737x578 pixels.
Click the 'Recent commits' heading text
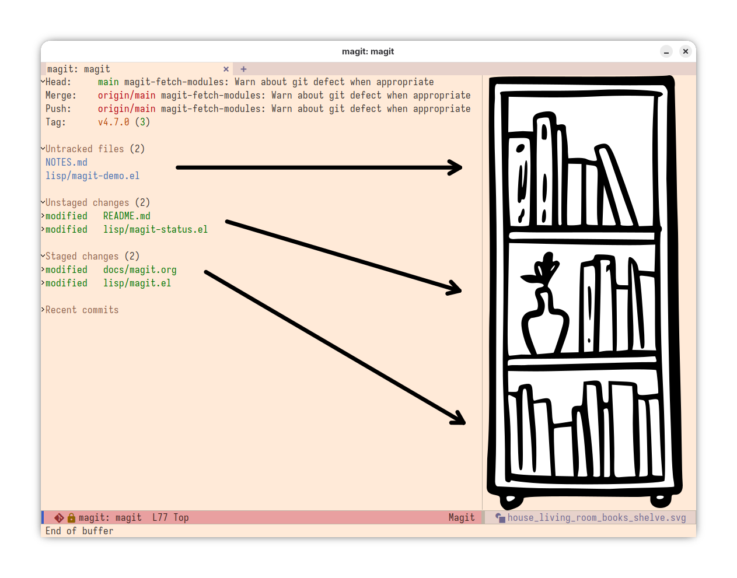click(82, 310)
